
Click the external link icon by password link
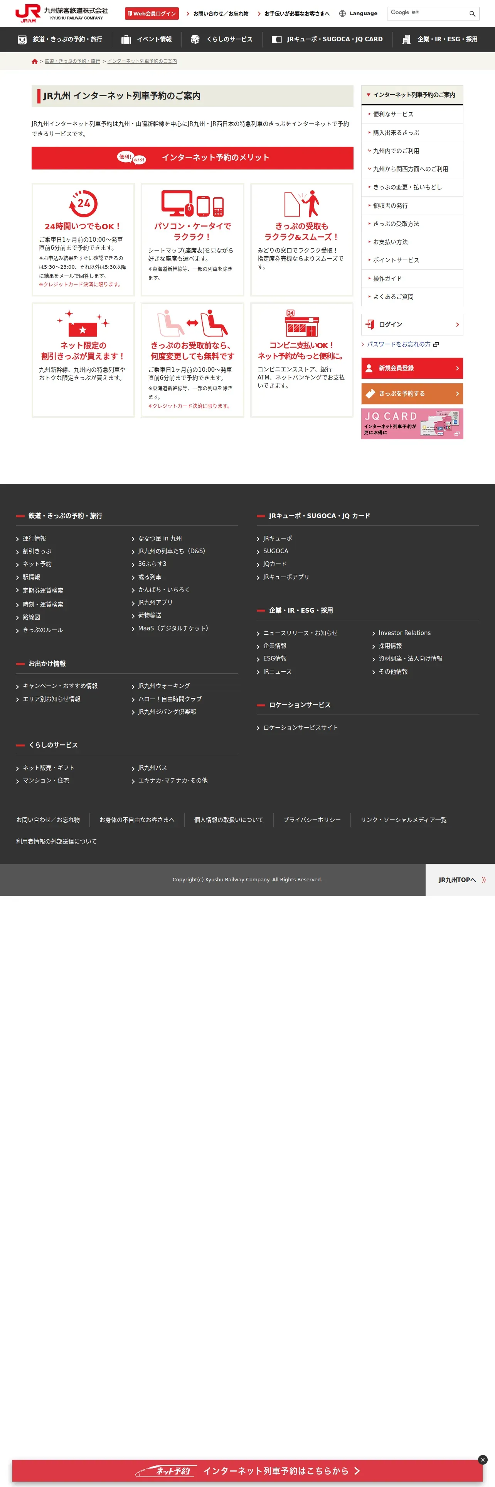pos(436,345)
